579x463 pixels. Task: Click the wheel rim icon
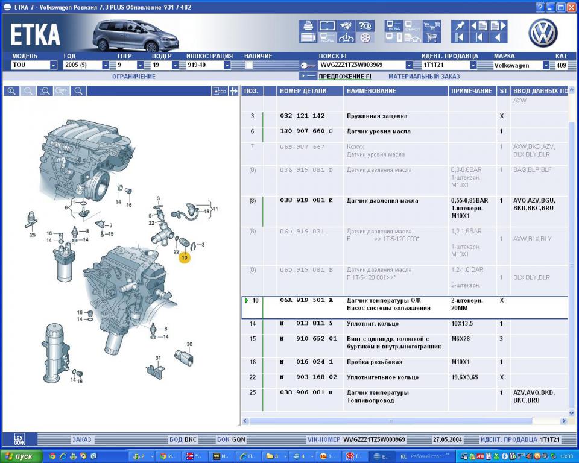(x=365, y=37)
